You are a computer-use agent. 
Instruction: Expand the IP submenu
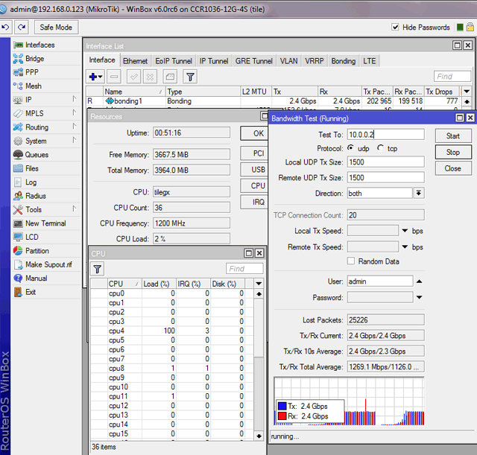pyautogui.click(x=75, y=98)
